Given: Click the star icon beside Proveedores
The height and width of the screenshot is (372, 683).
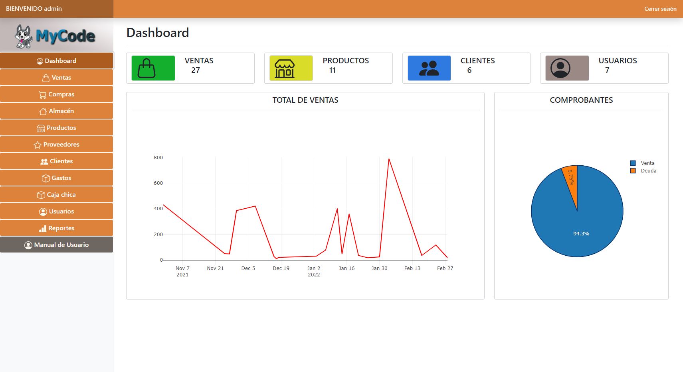Looking at the screenshot, I should tap(38, 145).
